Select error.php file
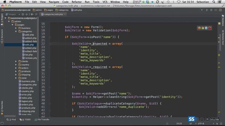Viewport: 225px width, 126px height. (25, 94)
